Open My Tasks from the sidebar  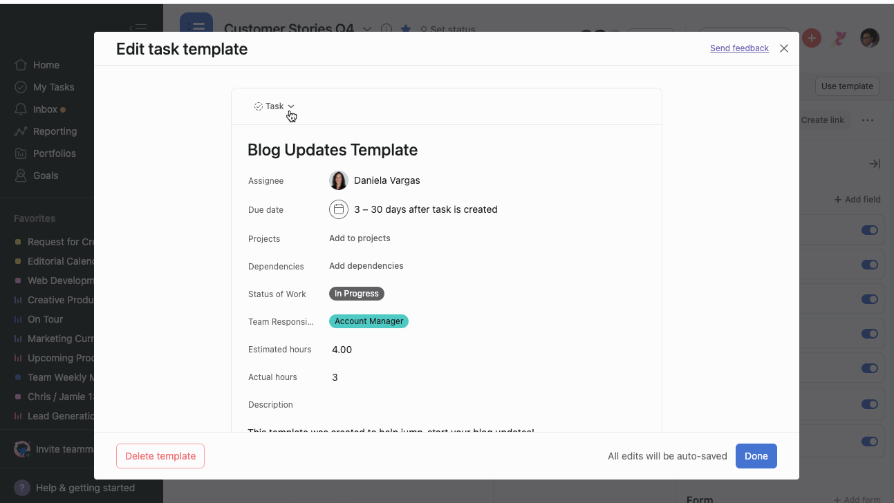[x=53, y=86]
